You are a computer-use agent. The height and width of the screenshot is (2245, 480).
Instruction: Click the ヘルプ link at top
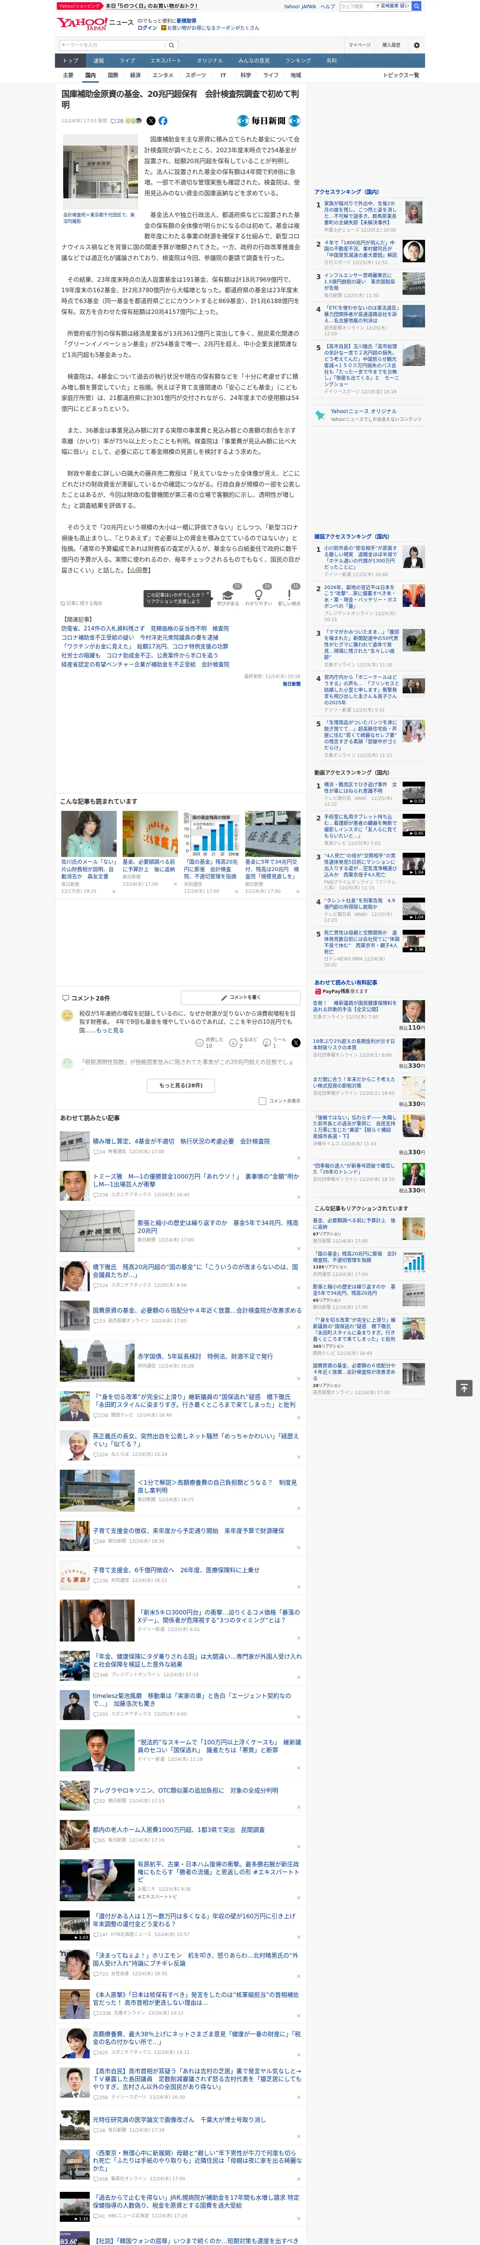tap(327, 6)
